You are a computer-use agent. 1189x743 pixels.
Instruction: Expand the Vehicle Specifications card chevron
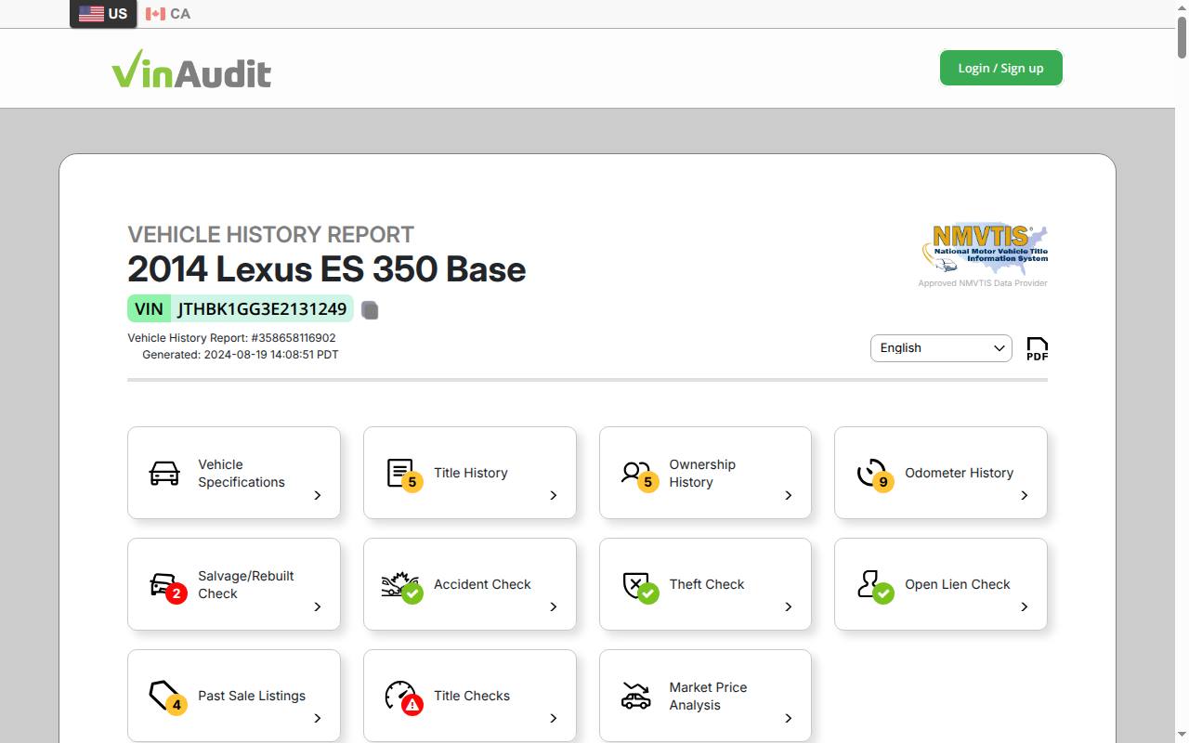click(318, 495)
